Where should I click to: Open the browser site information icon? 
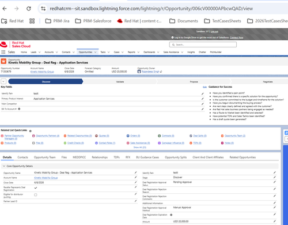click(43, 9)
